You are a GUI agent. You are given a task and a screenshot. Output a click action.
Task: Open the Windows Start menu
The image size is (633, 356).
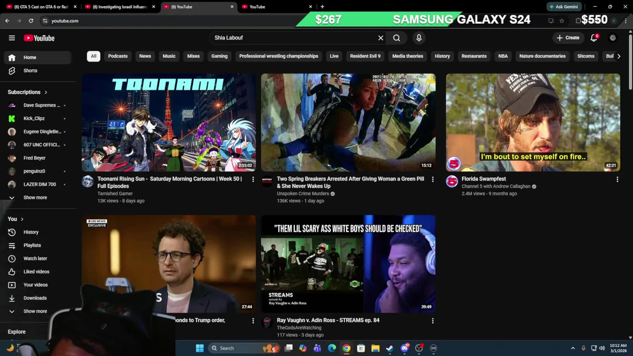200,348
